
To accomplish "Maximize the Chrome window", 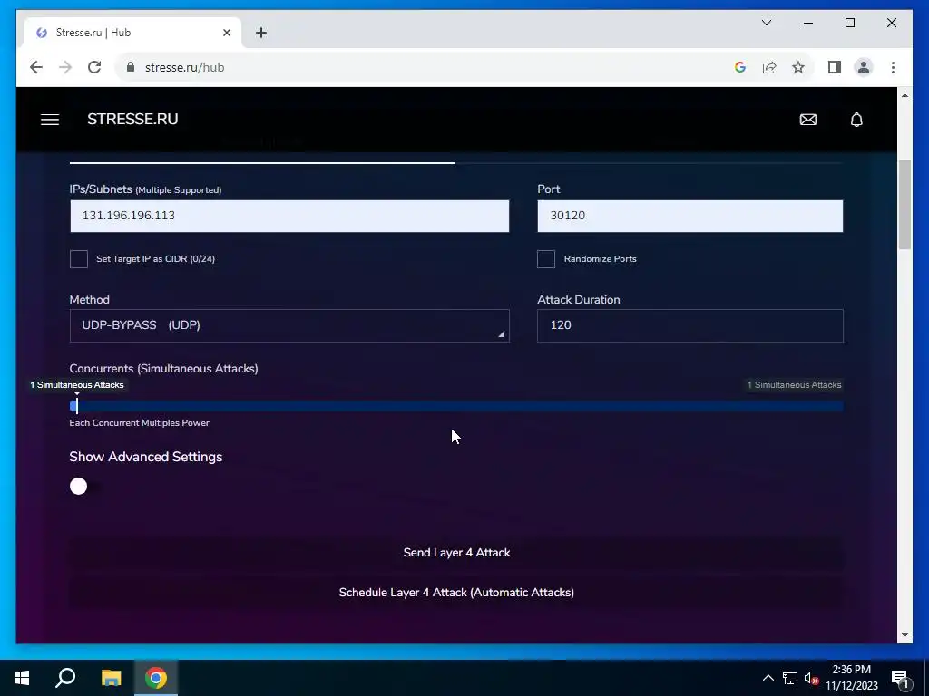I will pos(850,23).
